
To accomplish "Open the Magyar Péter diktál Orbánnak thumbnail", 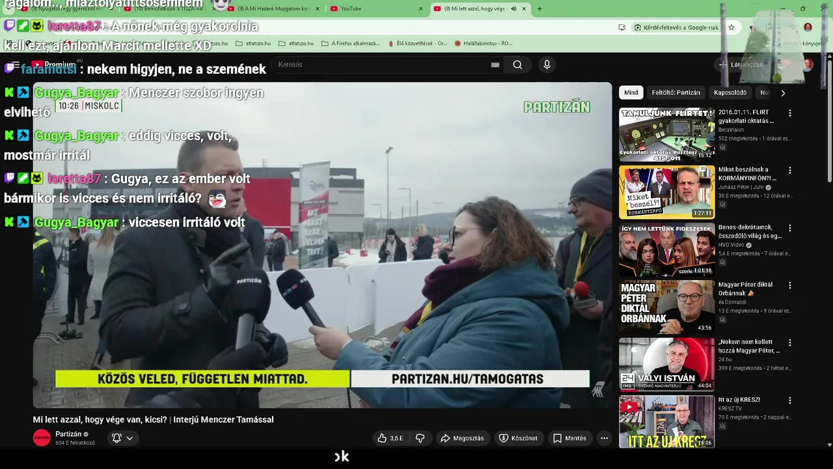I will tap(666, 307).
